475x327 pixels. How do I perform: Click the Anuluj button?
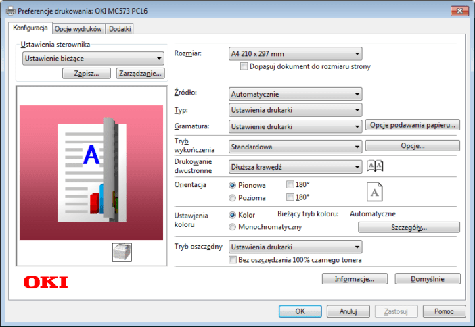[348, 311]
